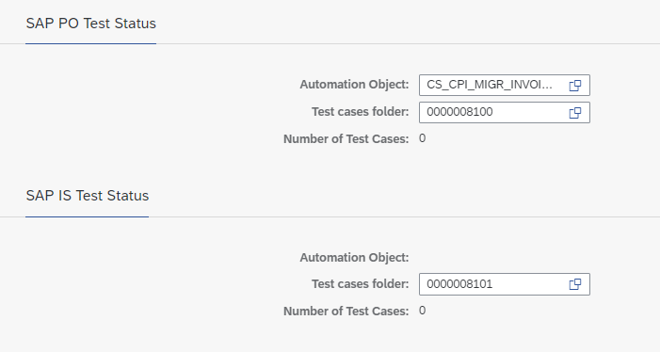This screenshot has width=660, height=352.
Task: Select the SAP IS Test Status section header
Action: pos(88,196)
